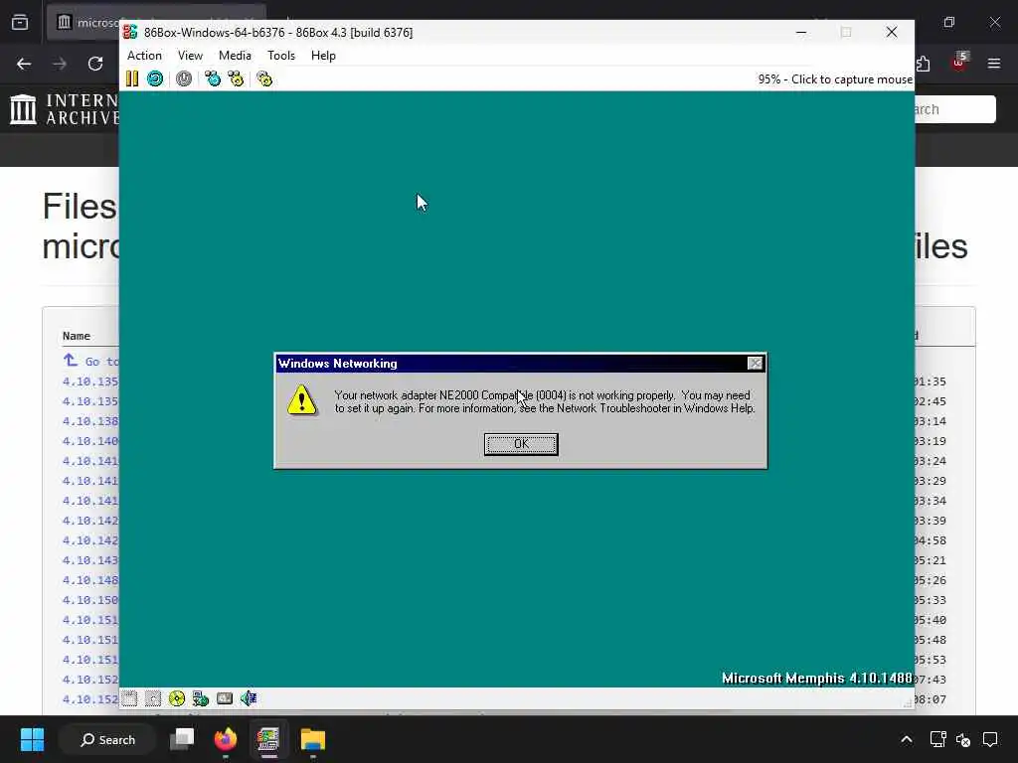The image size is (1018, 763).
Task: Click the yellow CD-ROM status bar icon
Action: pos(177,698)
